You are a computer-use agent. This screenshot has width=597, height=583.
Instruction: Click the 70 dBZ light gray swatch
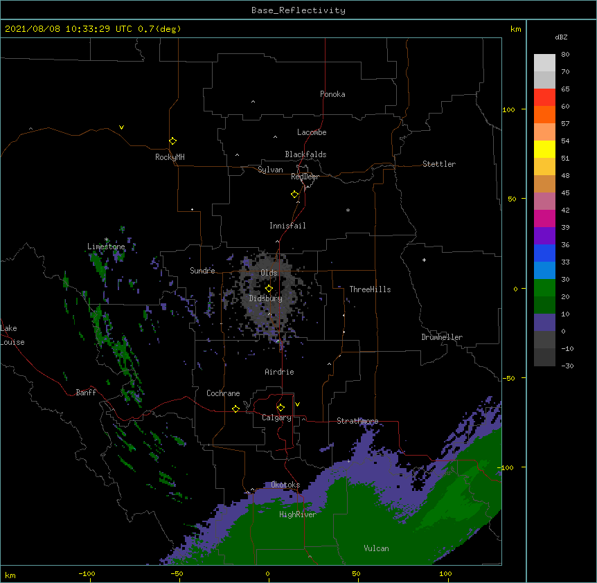coord(544,63)
